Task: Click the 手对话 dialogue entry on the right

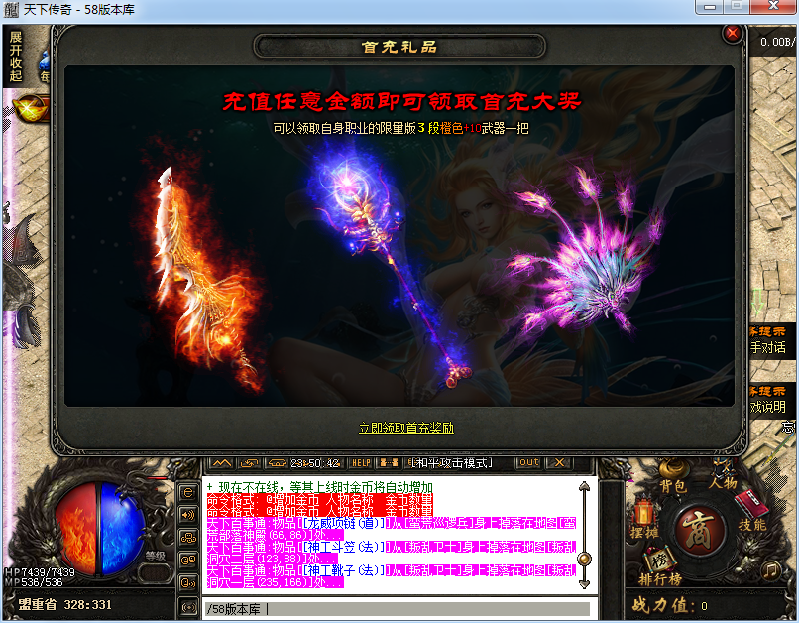Action: 768,347
